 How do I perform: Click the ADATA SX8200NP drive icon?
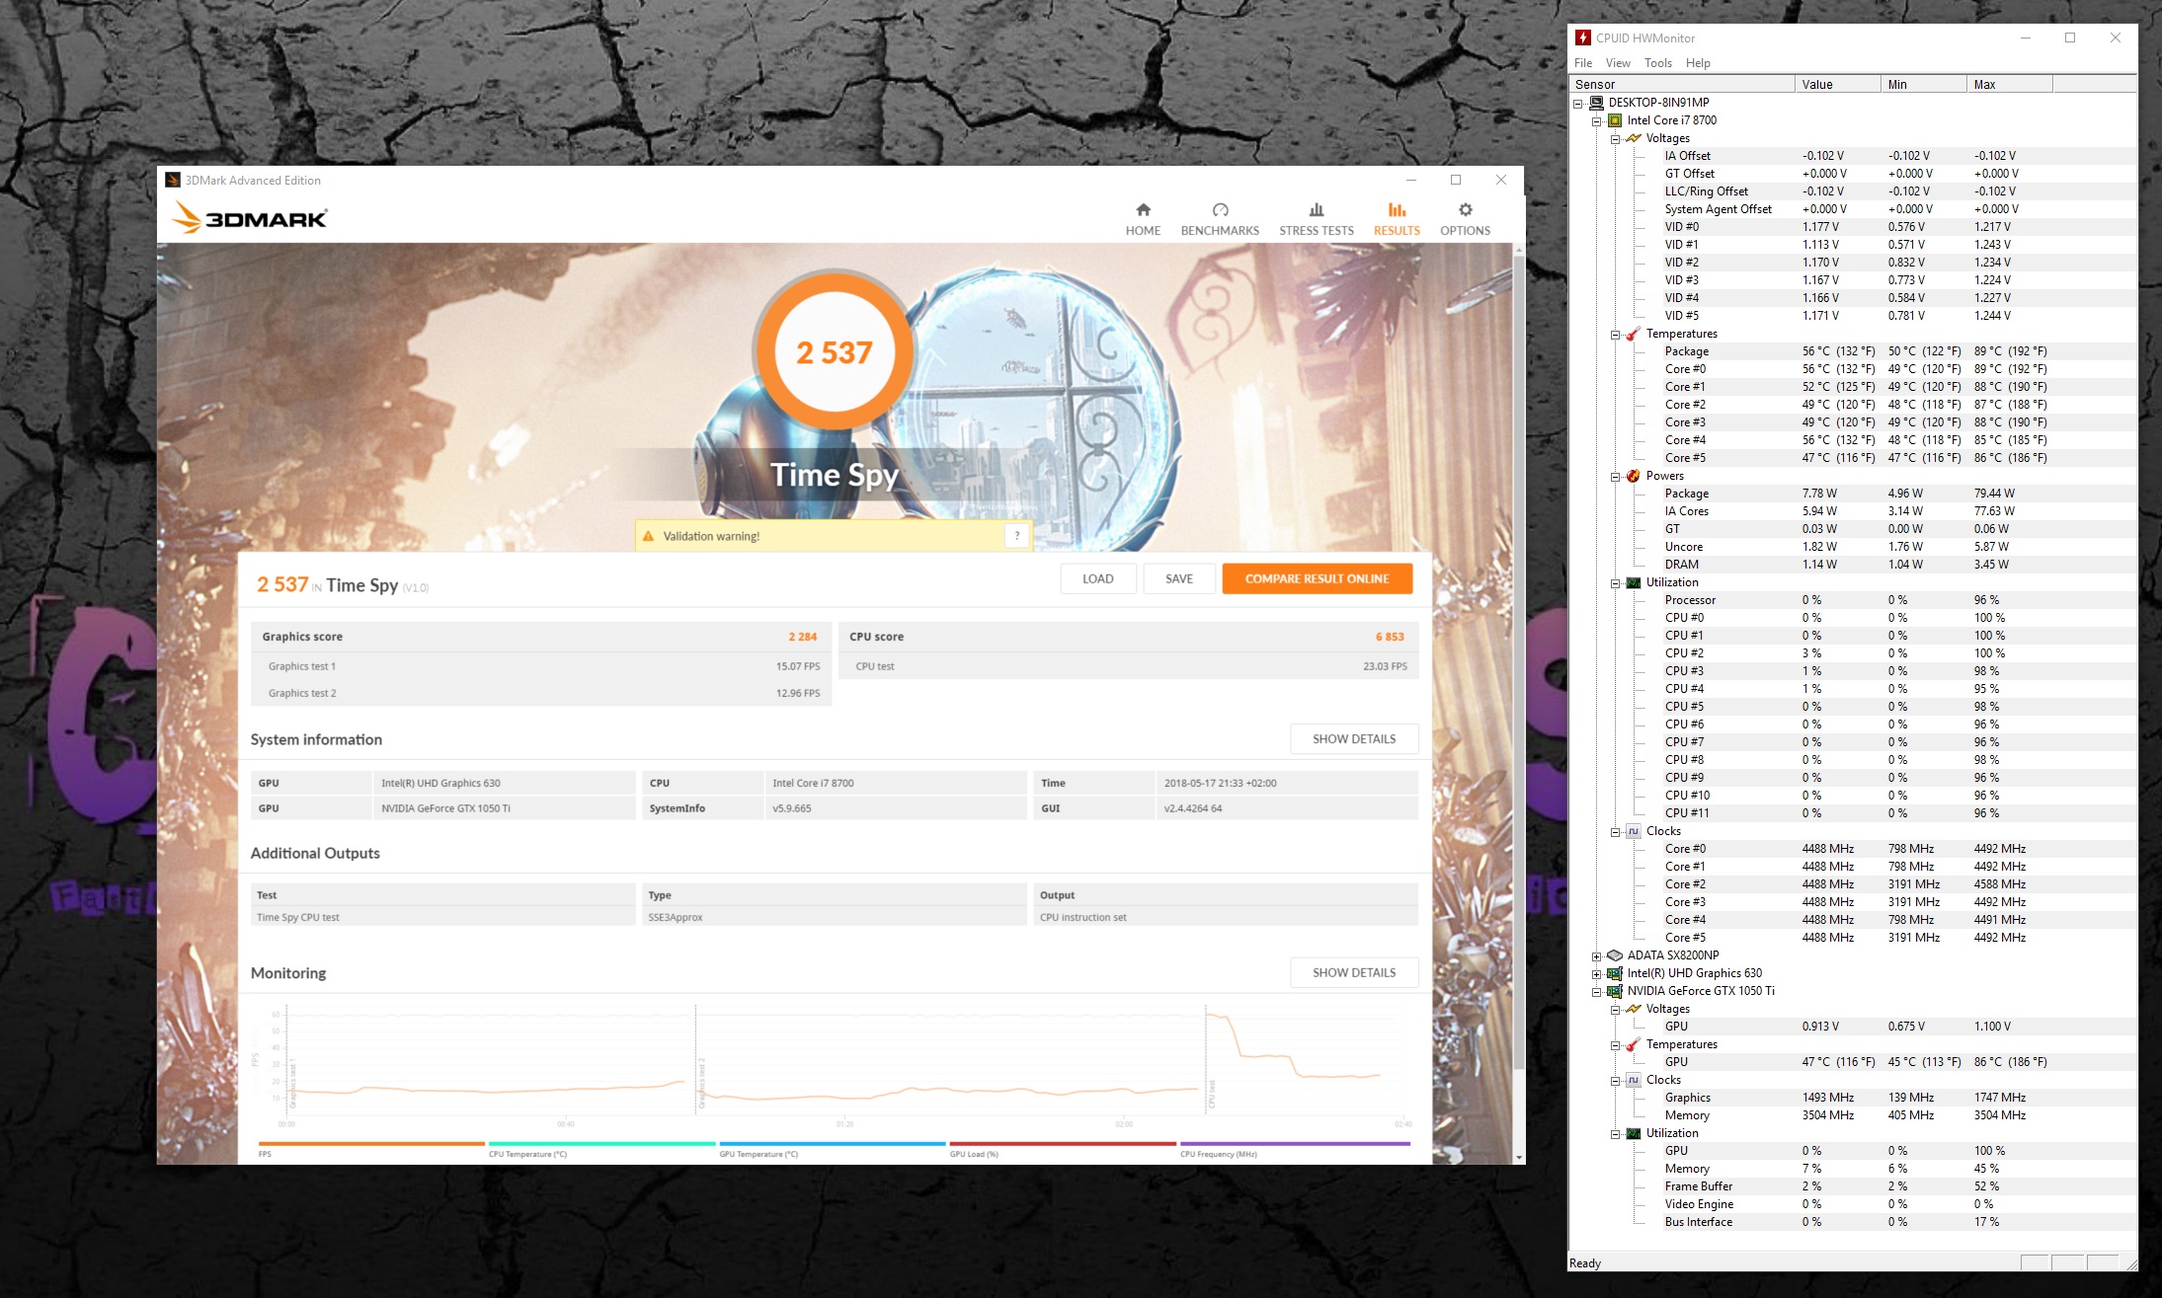1615,955
